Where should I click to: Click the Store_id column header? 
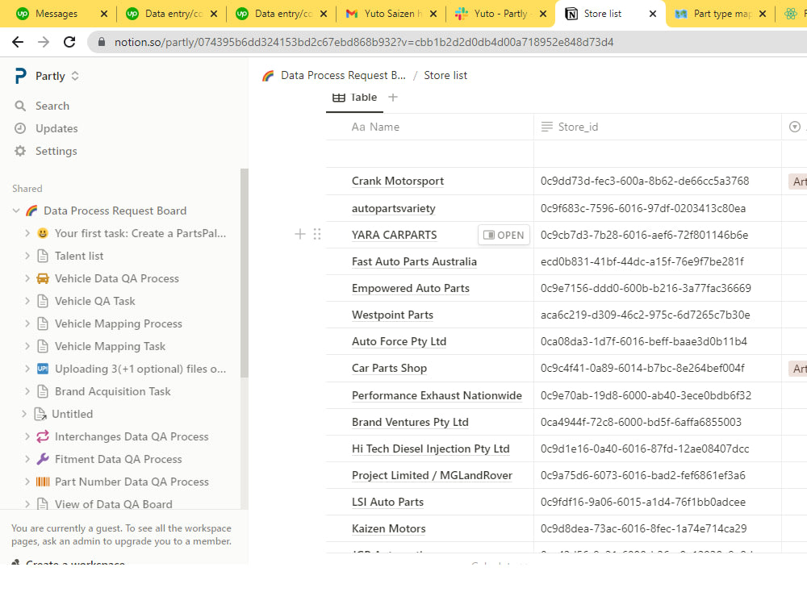pyautogui.click(x=658, y=127)
